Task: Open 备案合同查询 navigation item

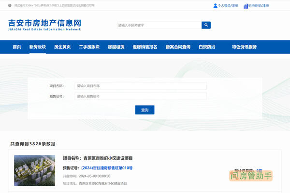Action: (x=178, y=47)
